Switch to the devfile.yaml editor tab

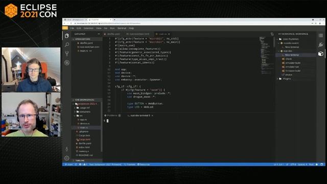tap(112, 34)
